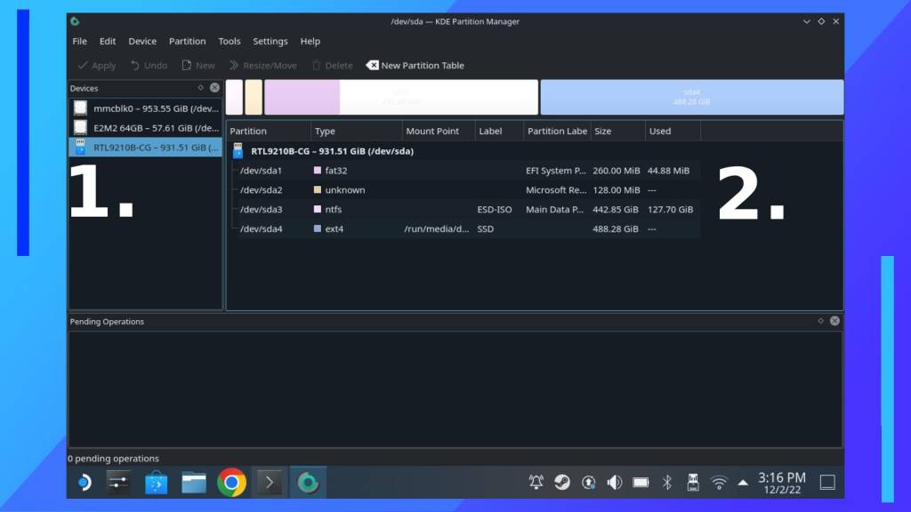Select the /dev/sda2 partition row
Viewport: 911px width, 512px height.
coord(464,190)
